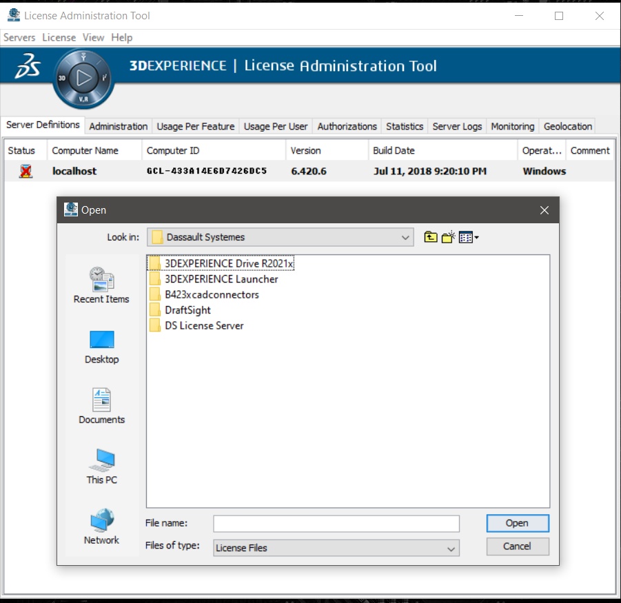The image size is (621, 603).
Task: Click the Computer ID column header
Action: coord(214,151)
